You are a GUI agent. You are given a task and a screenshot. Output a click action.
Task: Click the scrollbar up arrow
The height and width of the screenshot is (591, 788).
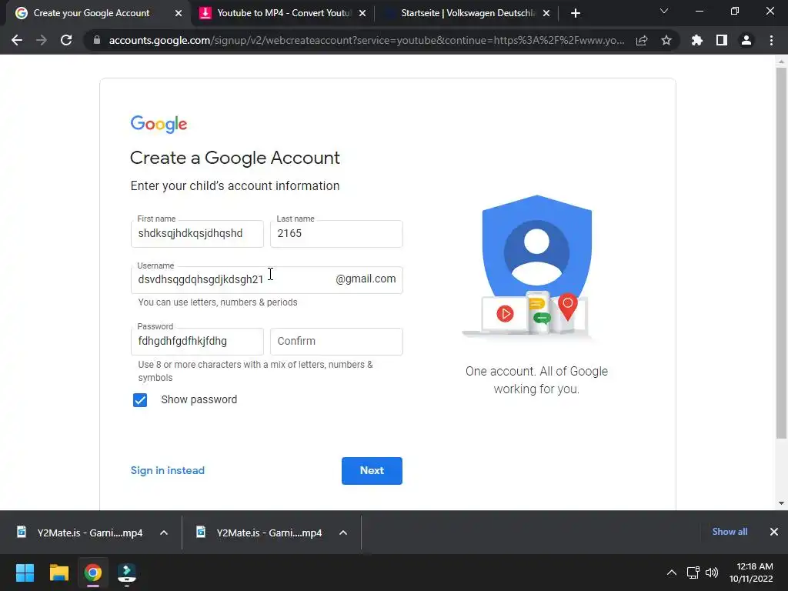coord(781,62)
